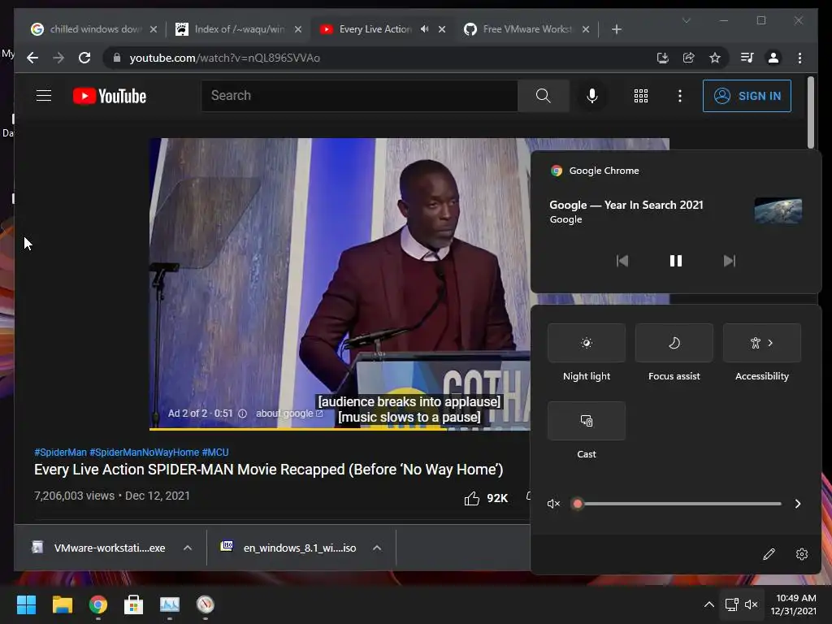This screenshot has width=832, height=624.
Task: Start voice search with microphone icon
Action: [592, 96]
